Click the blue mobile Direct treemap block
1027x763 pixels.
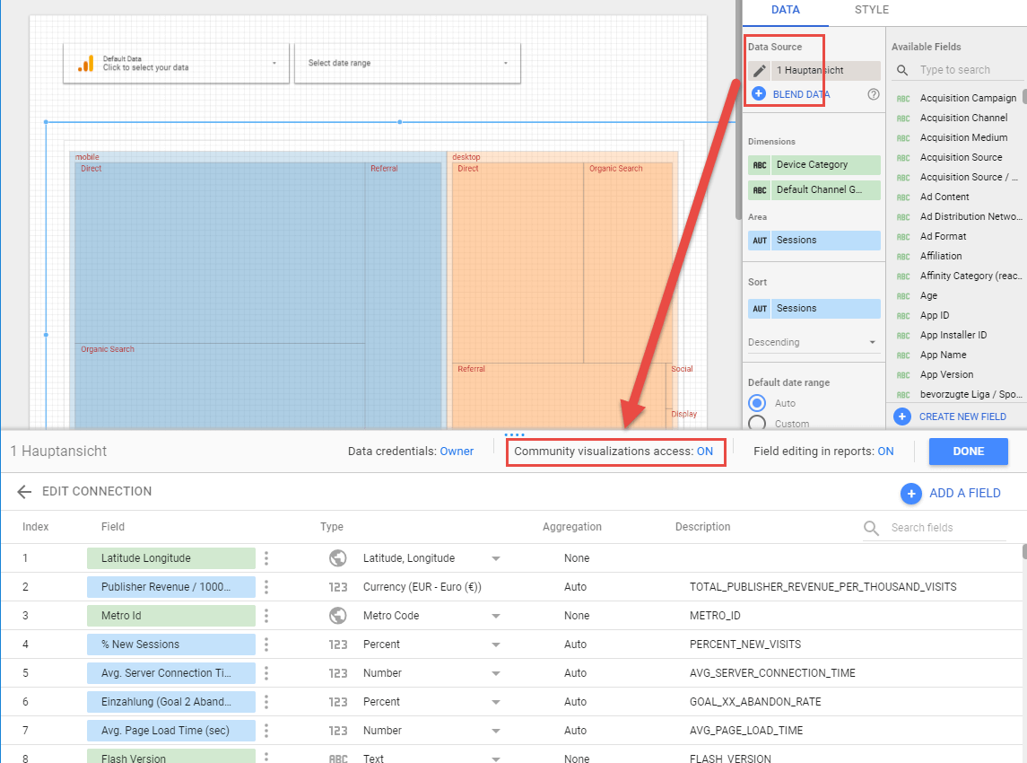[x=220, y=252]
